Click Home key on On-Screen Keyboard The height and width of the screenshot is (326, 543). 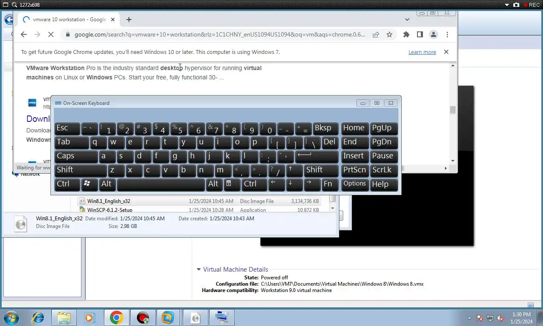tap(355, 129)
